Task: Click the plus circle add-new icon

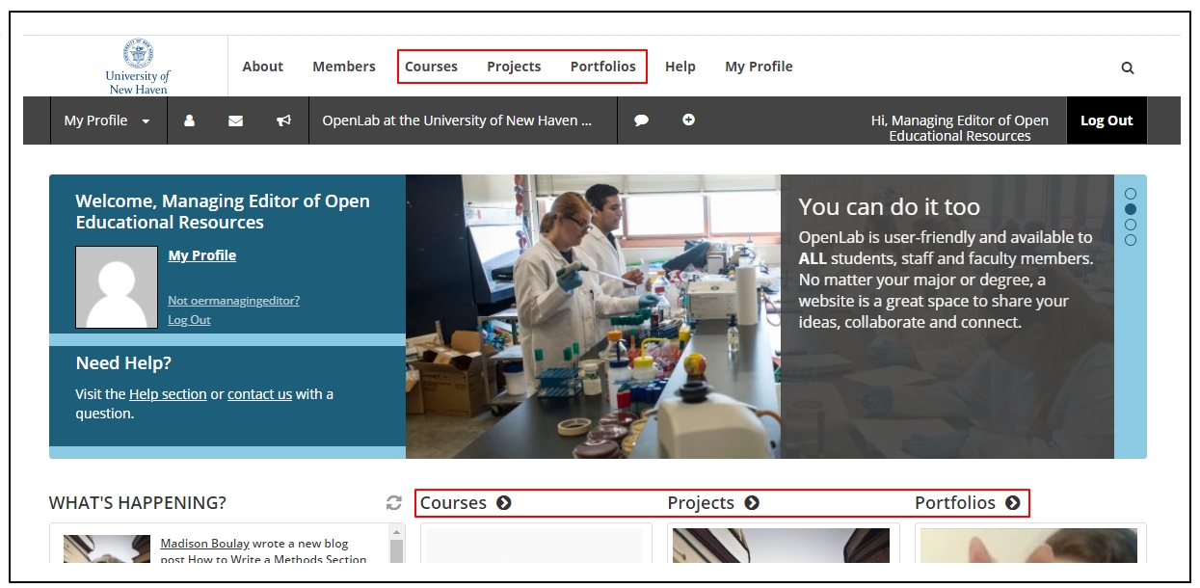Action: point(688,120)
